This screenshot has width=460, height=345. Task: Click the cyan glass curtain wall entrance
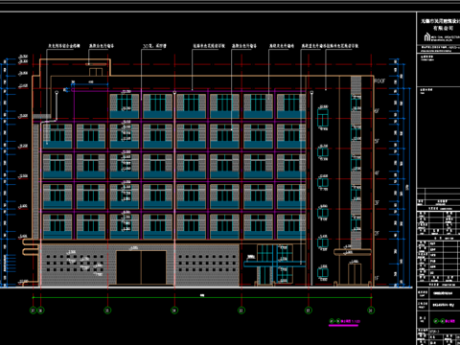[275, 264]
